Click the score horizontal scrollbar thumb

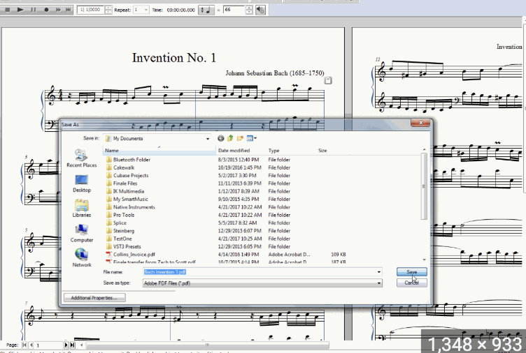[207, 345]
